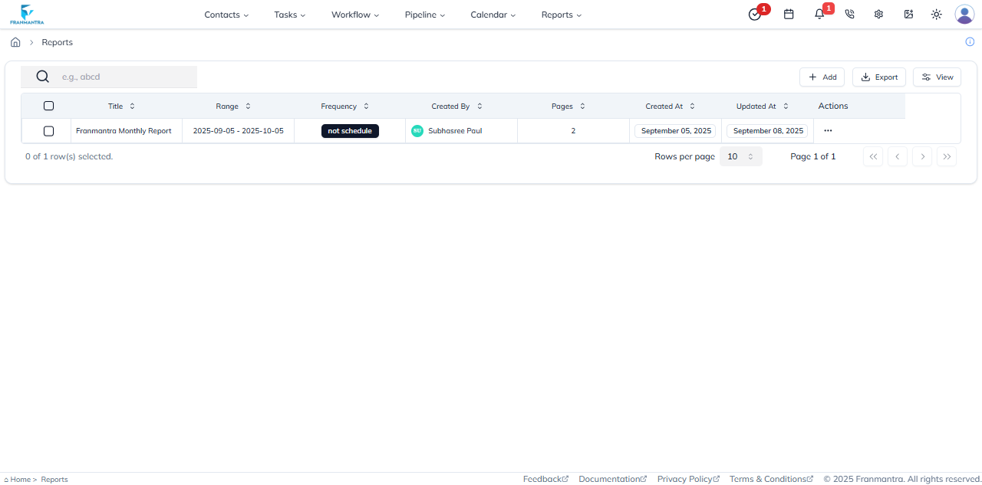Open Terms & Conditions link
982x485 pixels.
pyautogui.click(x=771, y=479)
